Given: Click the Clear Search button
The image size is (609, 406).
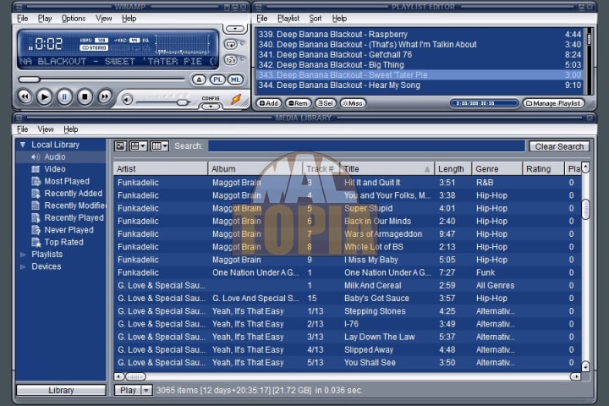Looking at the screenshot, I should (x=559, y=146).
